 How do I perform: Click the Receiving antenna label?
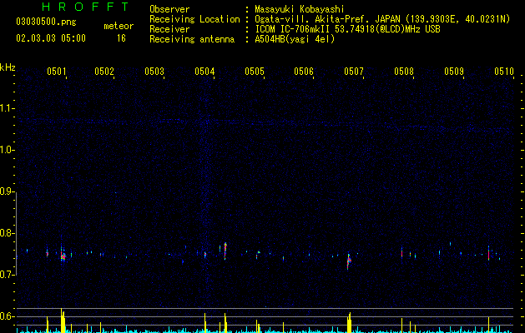click(192, 39)
